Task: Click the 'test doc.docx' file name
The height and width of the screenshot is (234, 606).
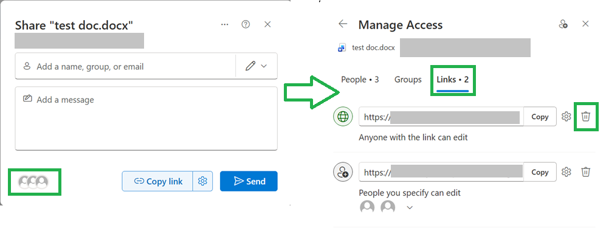Action: pos(373,48)
